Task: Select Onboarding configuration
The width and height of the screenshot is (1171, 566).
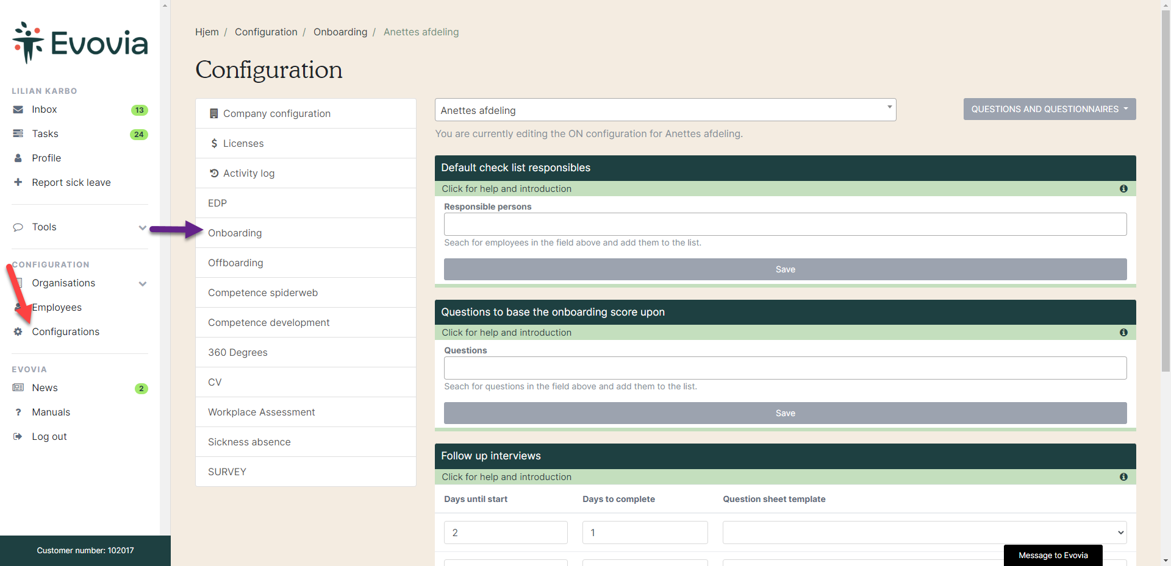Action: click(306, 233)
